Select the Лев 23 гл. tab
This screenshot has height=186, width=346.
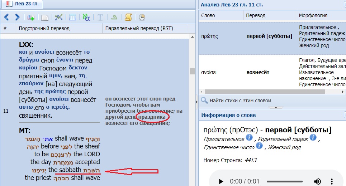[x=22, y=5]
